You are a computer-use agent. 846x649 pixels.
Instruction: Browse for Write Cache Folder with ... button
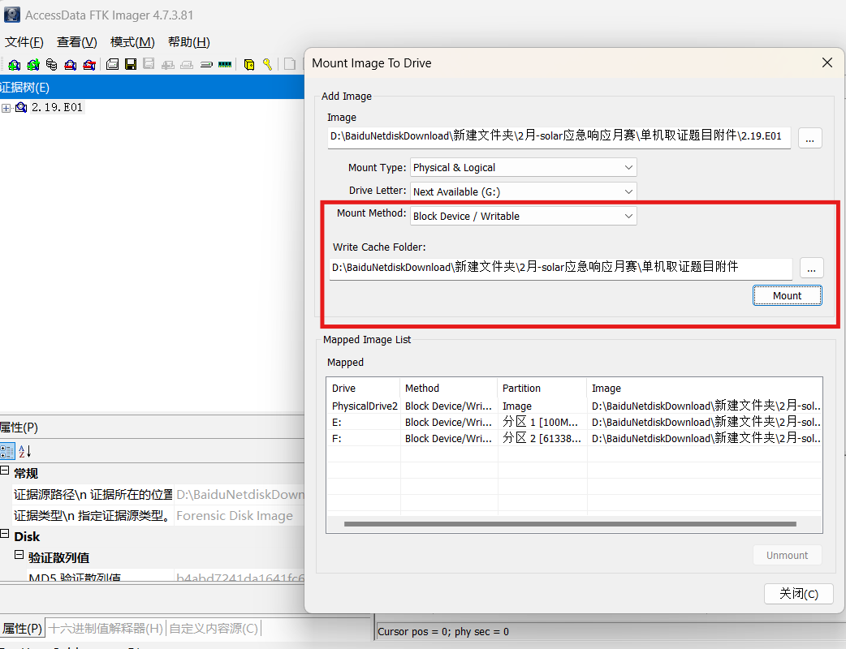coord(811,268)
